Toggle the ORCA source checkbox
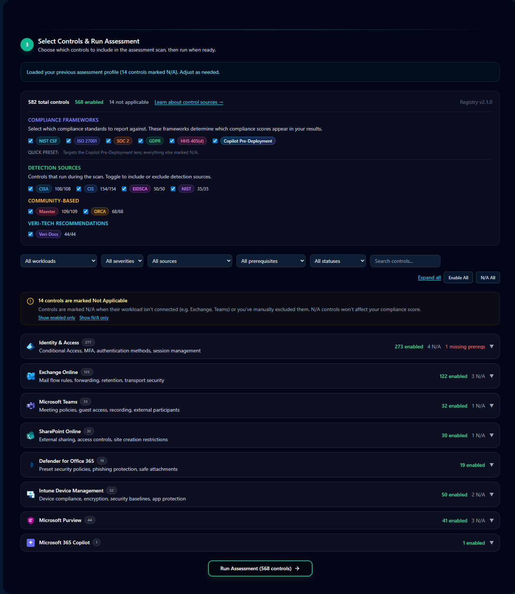 pyautogui.click(x=86, y=211)
